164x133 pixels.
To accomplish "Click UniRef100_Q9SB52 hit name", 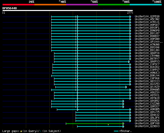I will click(147, 101).
